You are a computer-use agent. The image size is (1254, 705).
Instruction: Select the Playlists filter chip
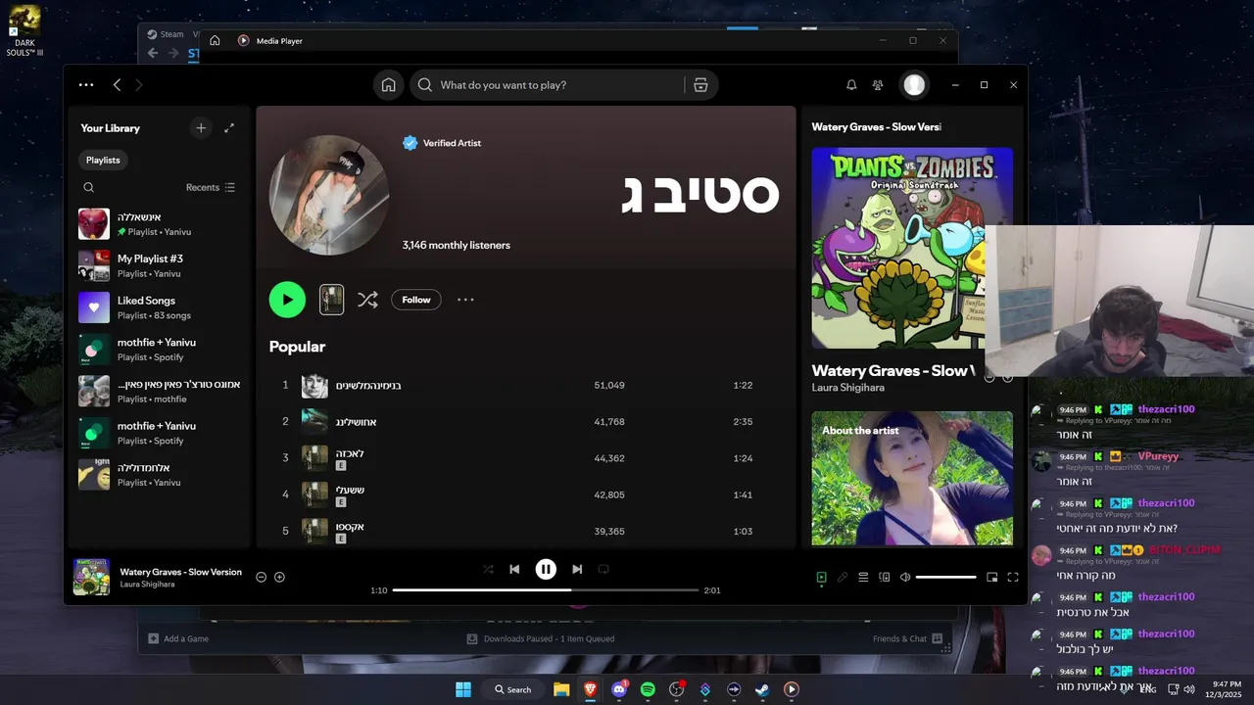click(x=103, y=160)
